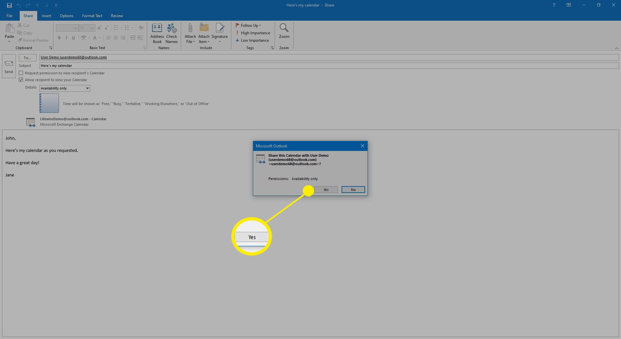Mark message as High Importance
621x339 pixels.
tap(253, 33)
